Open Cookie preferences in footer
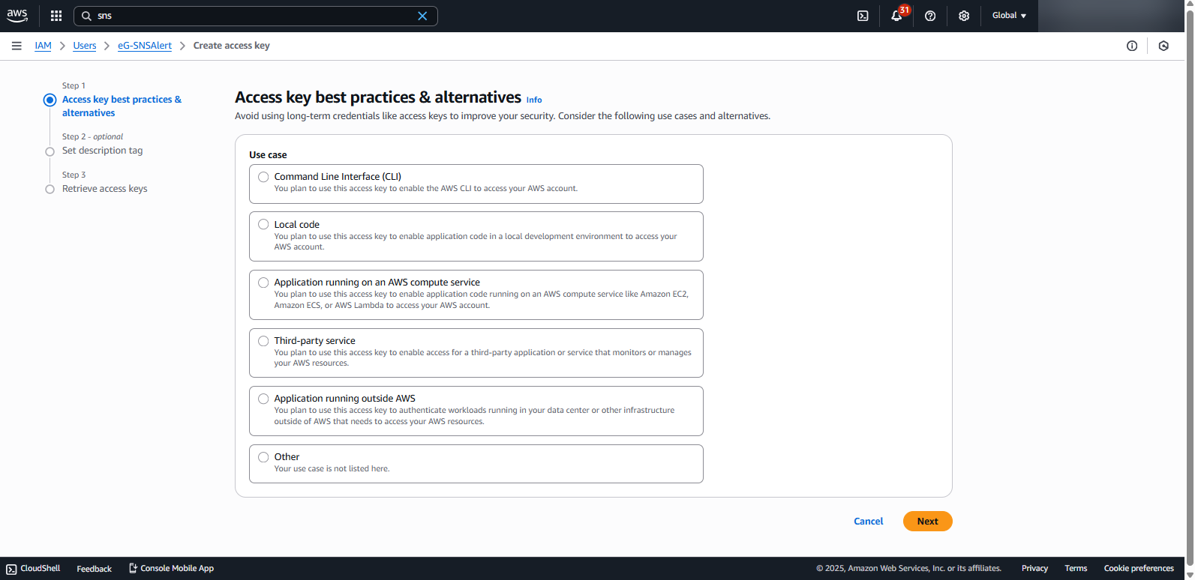The image size is (1195, 580). [1138, 569]
